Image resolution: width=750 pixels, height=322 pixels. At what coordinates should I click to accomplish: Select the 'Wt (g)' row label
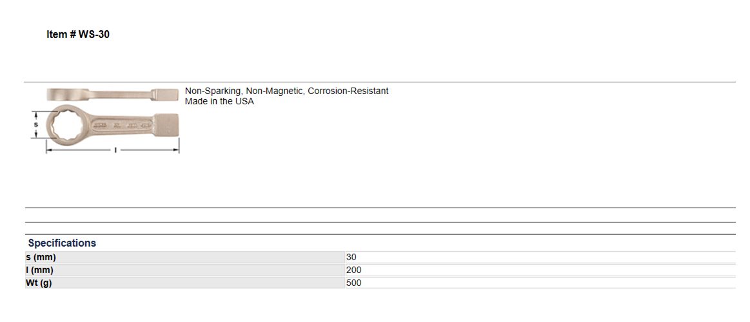tap(39, 283)
